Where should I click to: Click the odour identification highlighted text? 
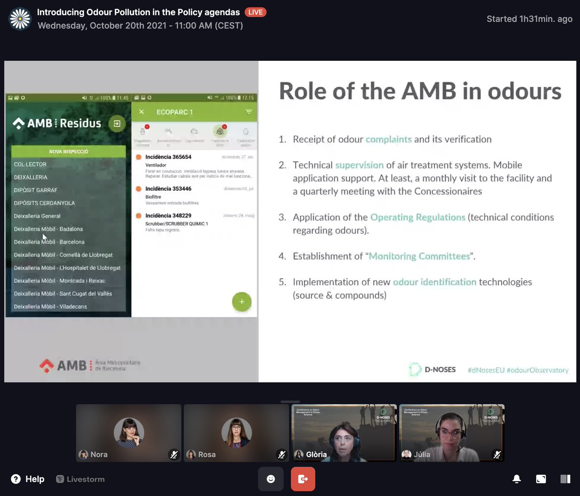(x=435, y=282)
